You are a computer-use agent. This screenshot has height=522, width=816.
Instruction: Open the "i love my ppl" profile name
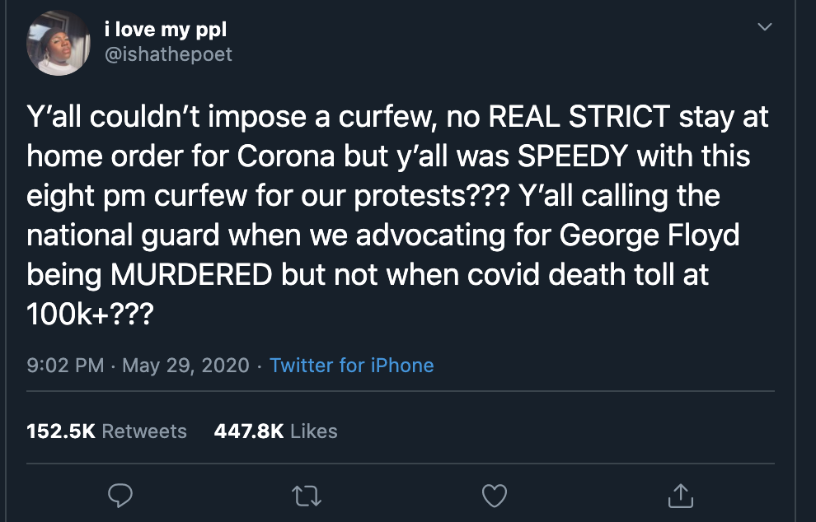pos(165,30)
